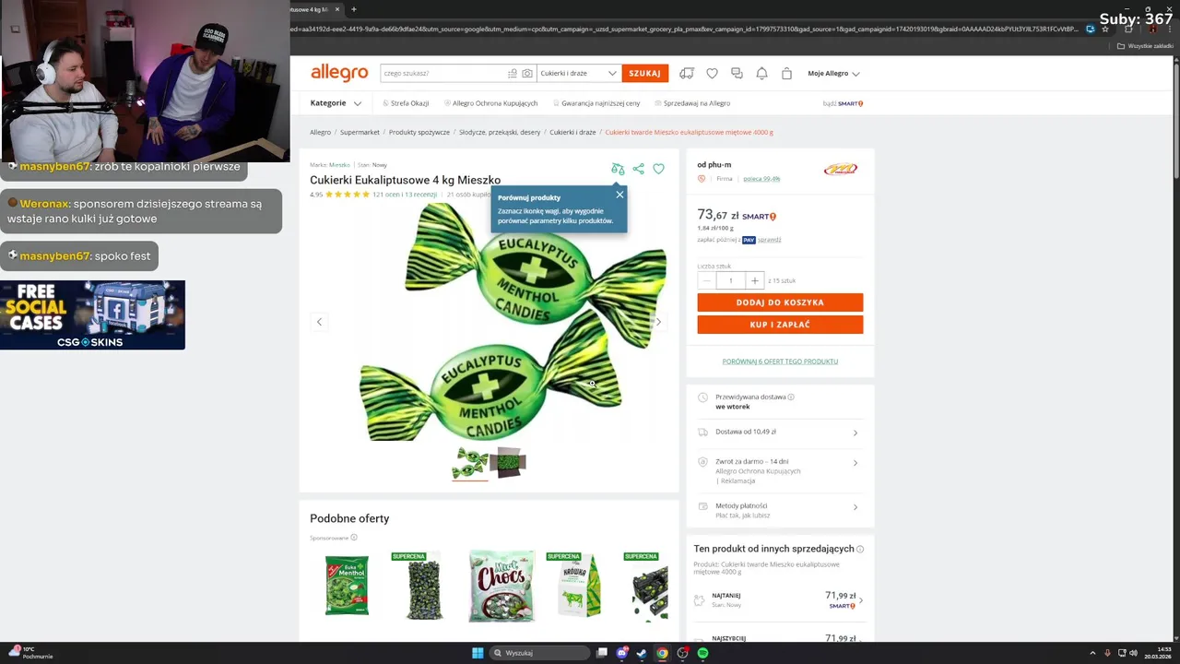The width and height of the screenshot is (1180, 664).
Task: Decrease quantity with minus button
Action: pyautogui.click(x=706, y=280)
